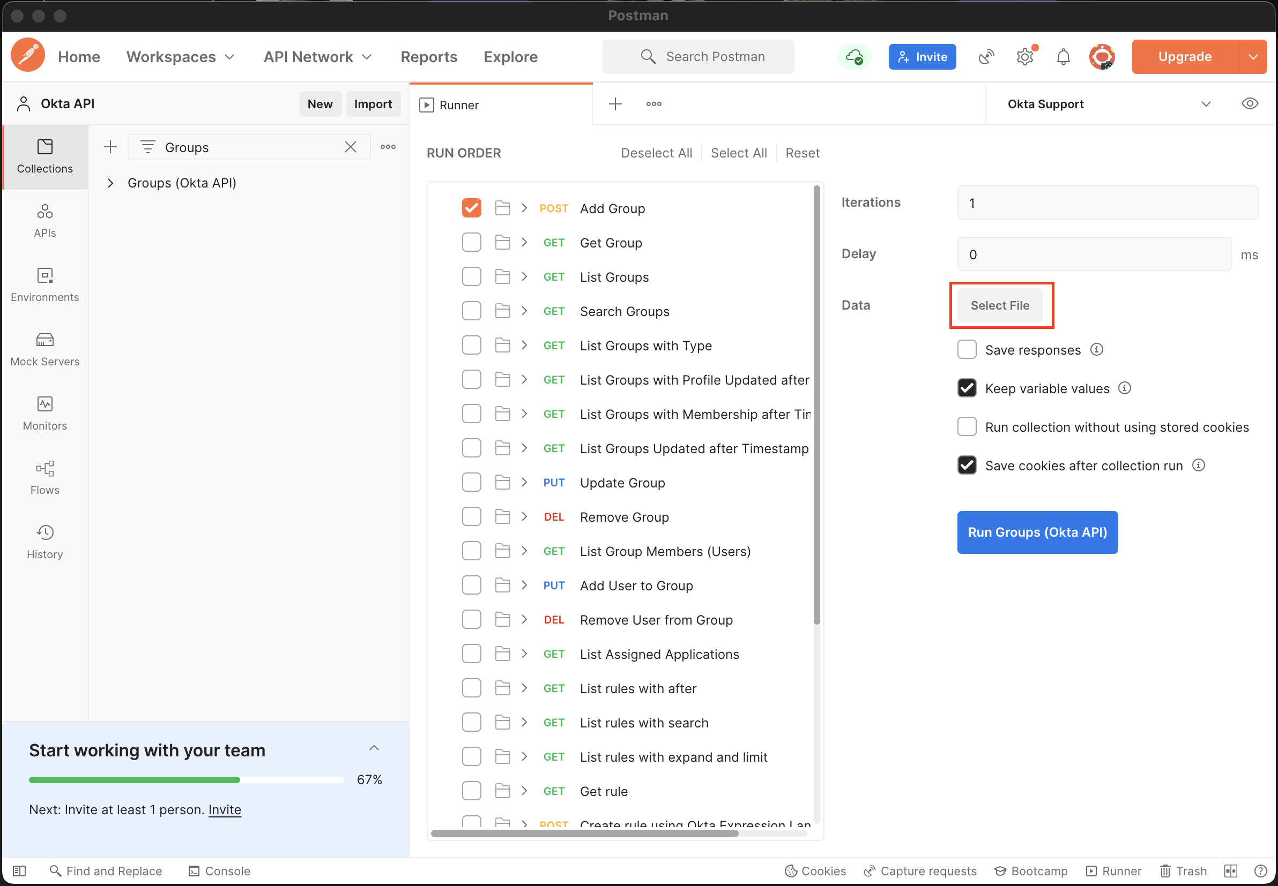Go to the Reports menu item

429,57
